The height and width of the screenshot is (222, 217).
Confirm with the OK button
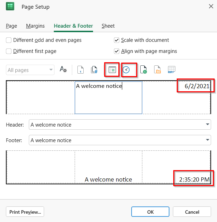[x=150, y=212]
